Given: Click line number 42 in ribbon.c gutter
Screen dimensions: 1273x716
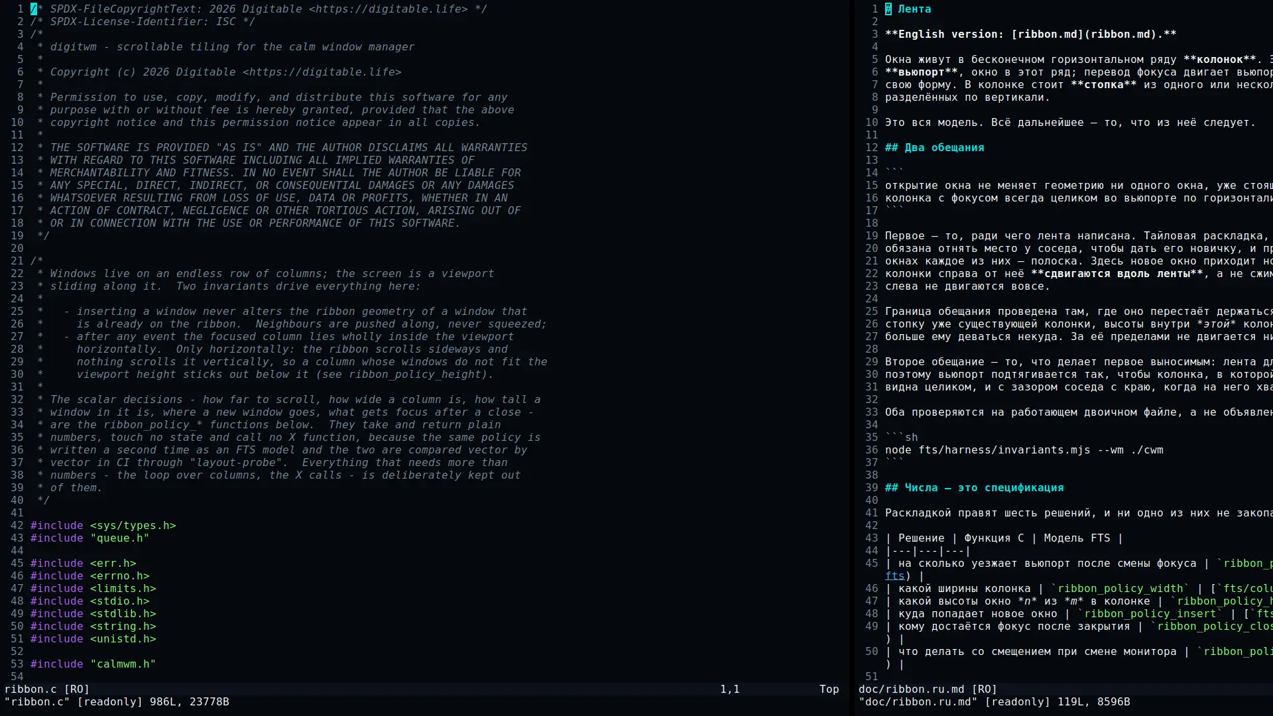Looking at the screenshot, I should pos(17,525).
